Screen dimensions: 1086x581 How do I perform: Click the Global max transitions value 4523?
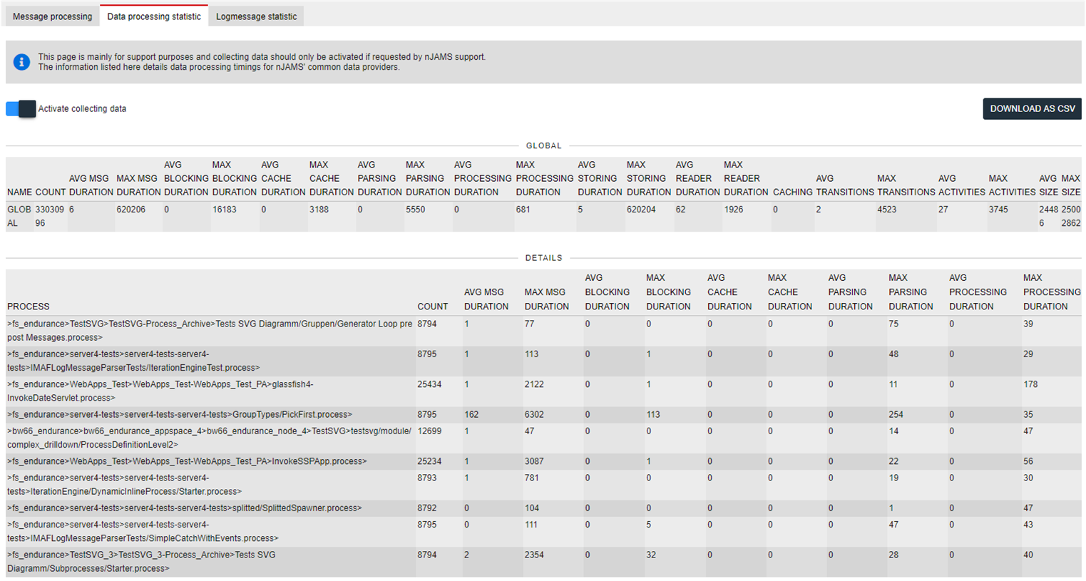click(x=887, y=210)
